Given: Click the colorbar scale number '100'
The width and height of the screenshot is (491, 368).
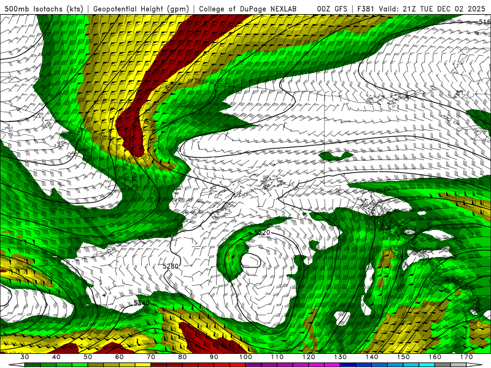Looking at the screenshot, I should (246, 357).
